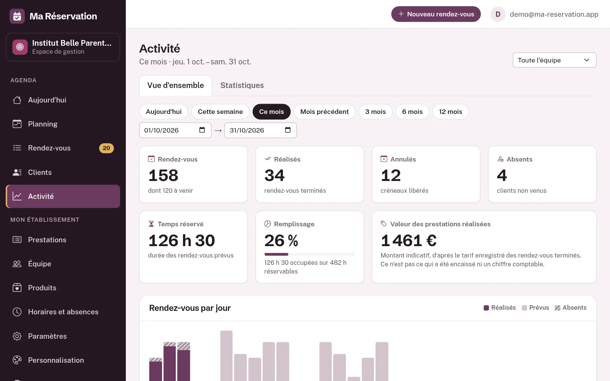Click the price tag icon beside Valeur des prestations
610x381 pixels.
point(384,224)
